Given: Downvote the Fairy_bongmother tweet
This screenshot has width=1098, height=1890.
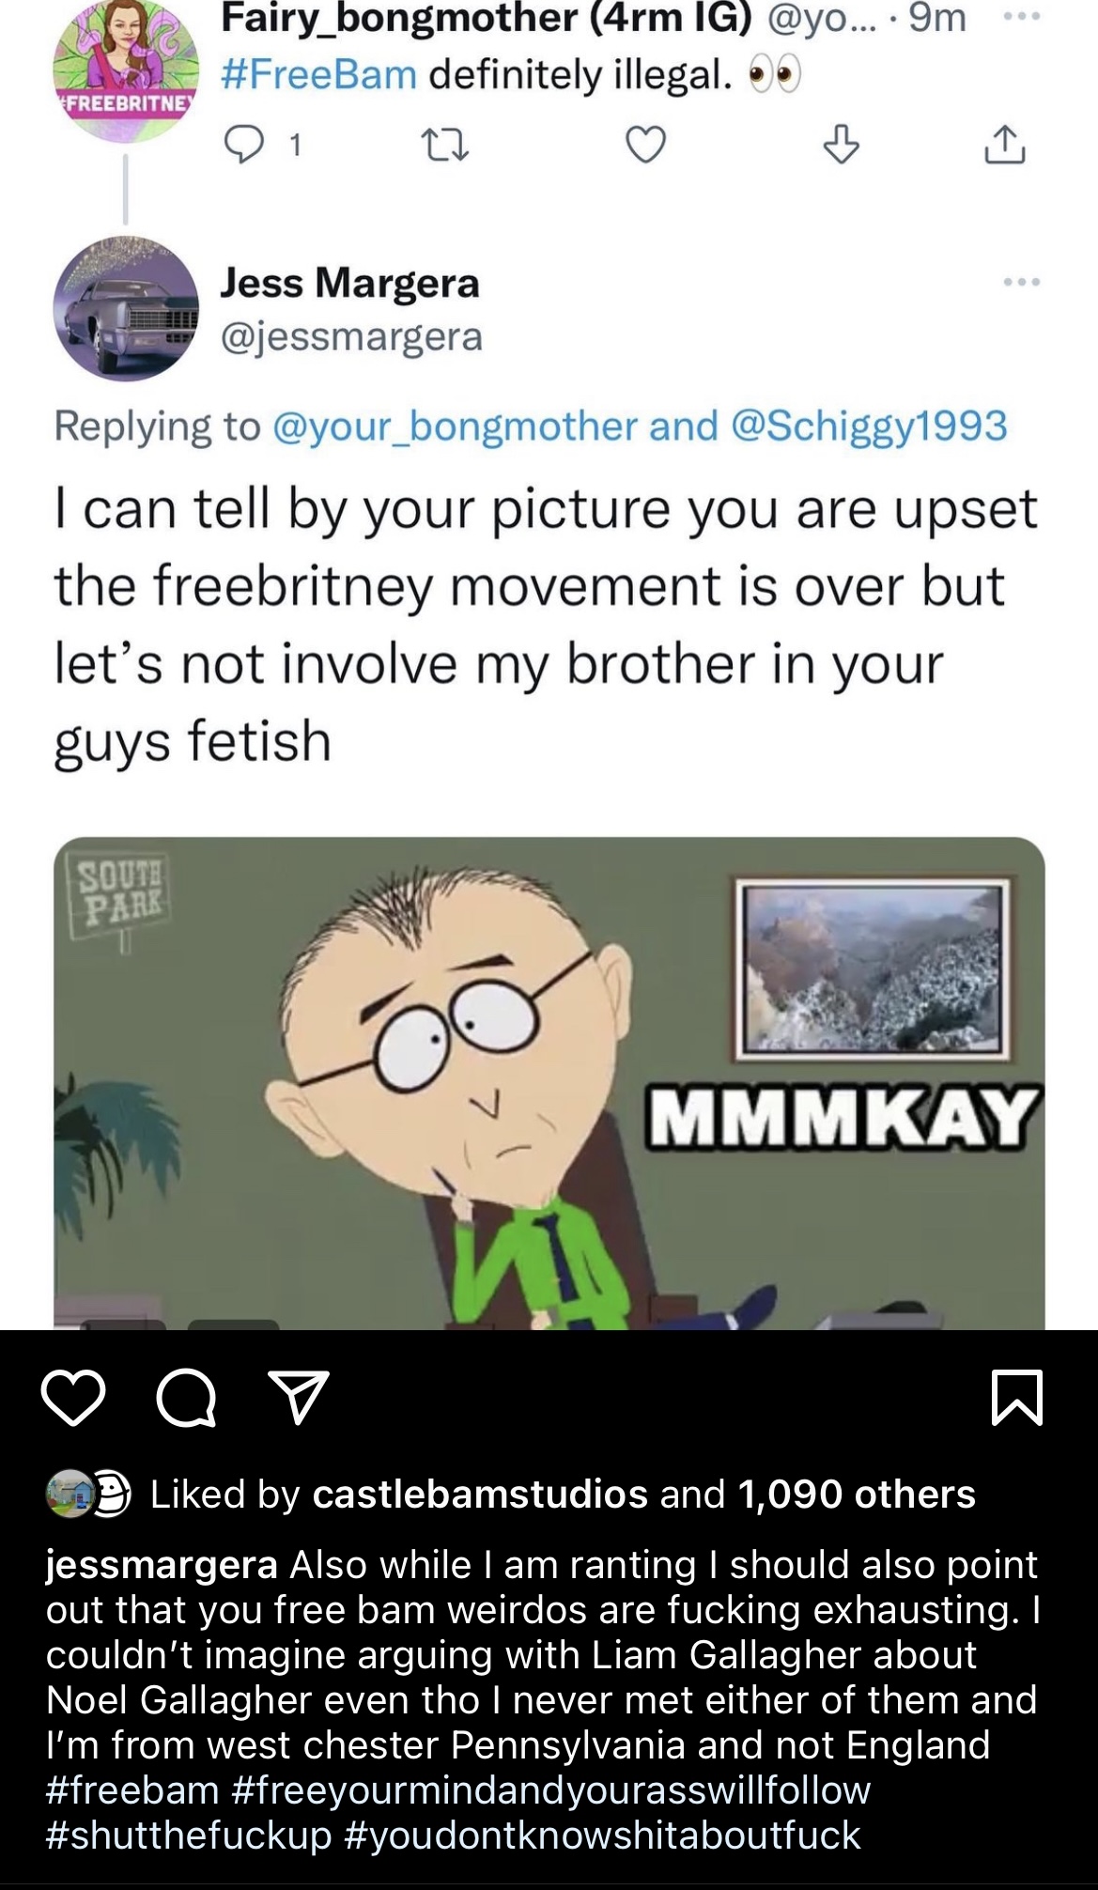Looking at the screenshot, I should coord(841,145).
